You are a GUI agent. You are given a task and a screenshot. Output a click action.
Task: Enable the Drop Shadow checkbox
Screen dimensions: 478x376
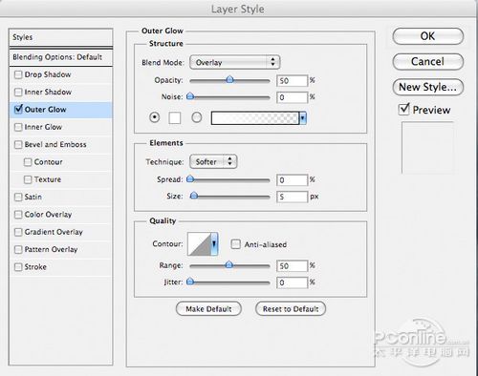click(x=18, y=74)
